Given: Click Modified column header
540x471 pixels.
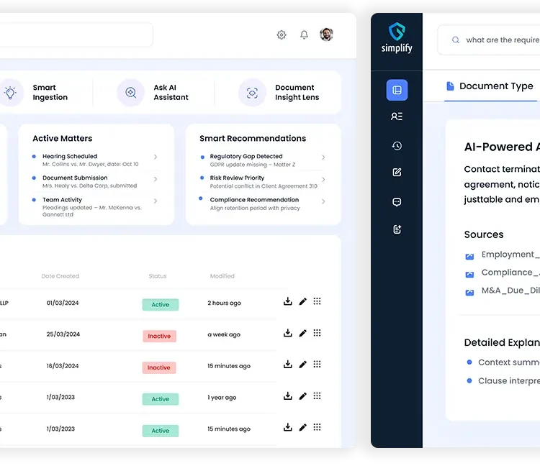Looking at the screenshot, I should (222, 276).
